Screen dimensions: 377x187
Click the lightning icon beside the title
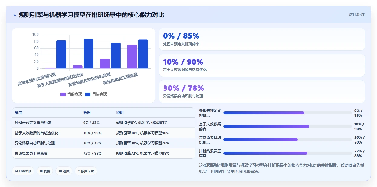pos(15,15)
